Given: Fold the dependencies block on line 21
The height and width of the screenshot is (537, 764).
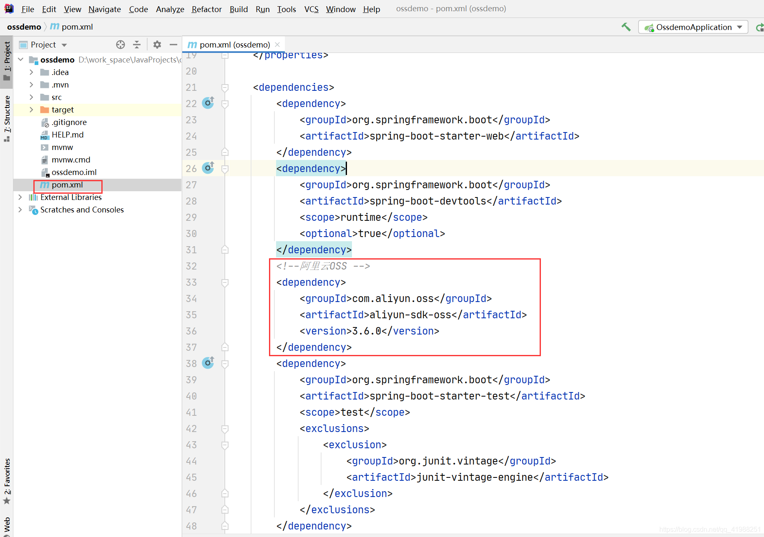Looking at the screenshot, I should [225, 87].
